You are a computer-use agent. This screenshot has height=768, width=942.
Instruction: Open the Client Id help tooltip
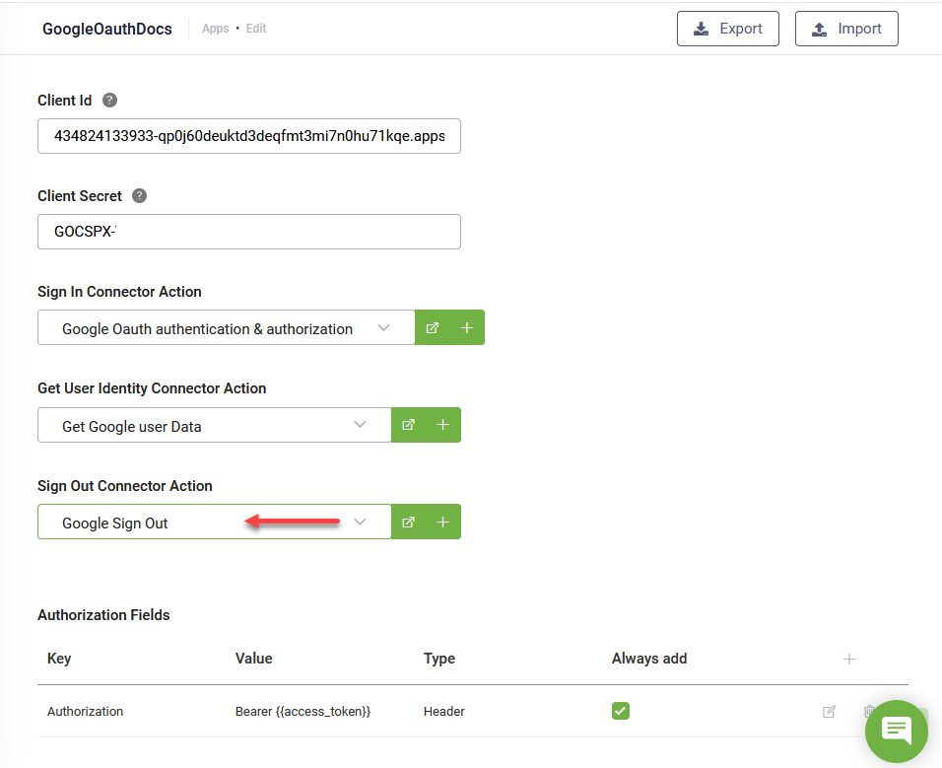(109, 100)
